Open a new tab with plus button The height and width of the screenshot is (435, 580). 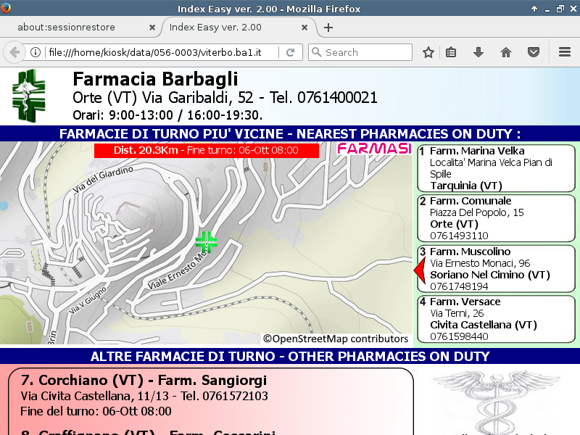(328, 28)
